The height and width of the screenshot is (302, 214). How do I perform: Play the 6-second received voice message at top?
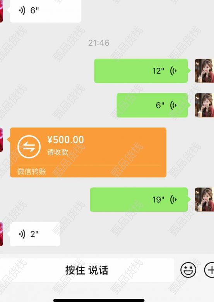pos(45,10)
